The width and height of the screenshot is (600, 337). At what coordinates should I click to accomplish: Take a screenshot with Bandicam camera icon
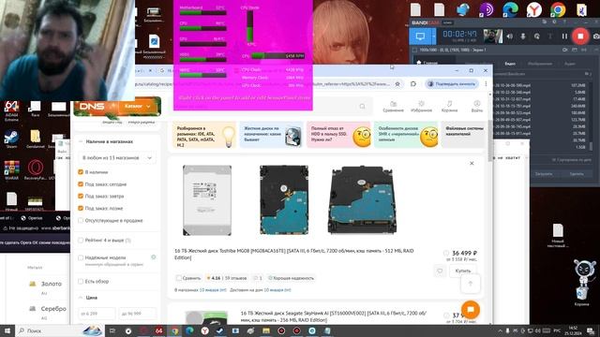596,37
